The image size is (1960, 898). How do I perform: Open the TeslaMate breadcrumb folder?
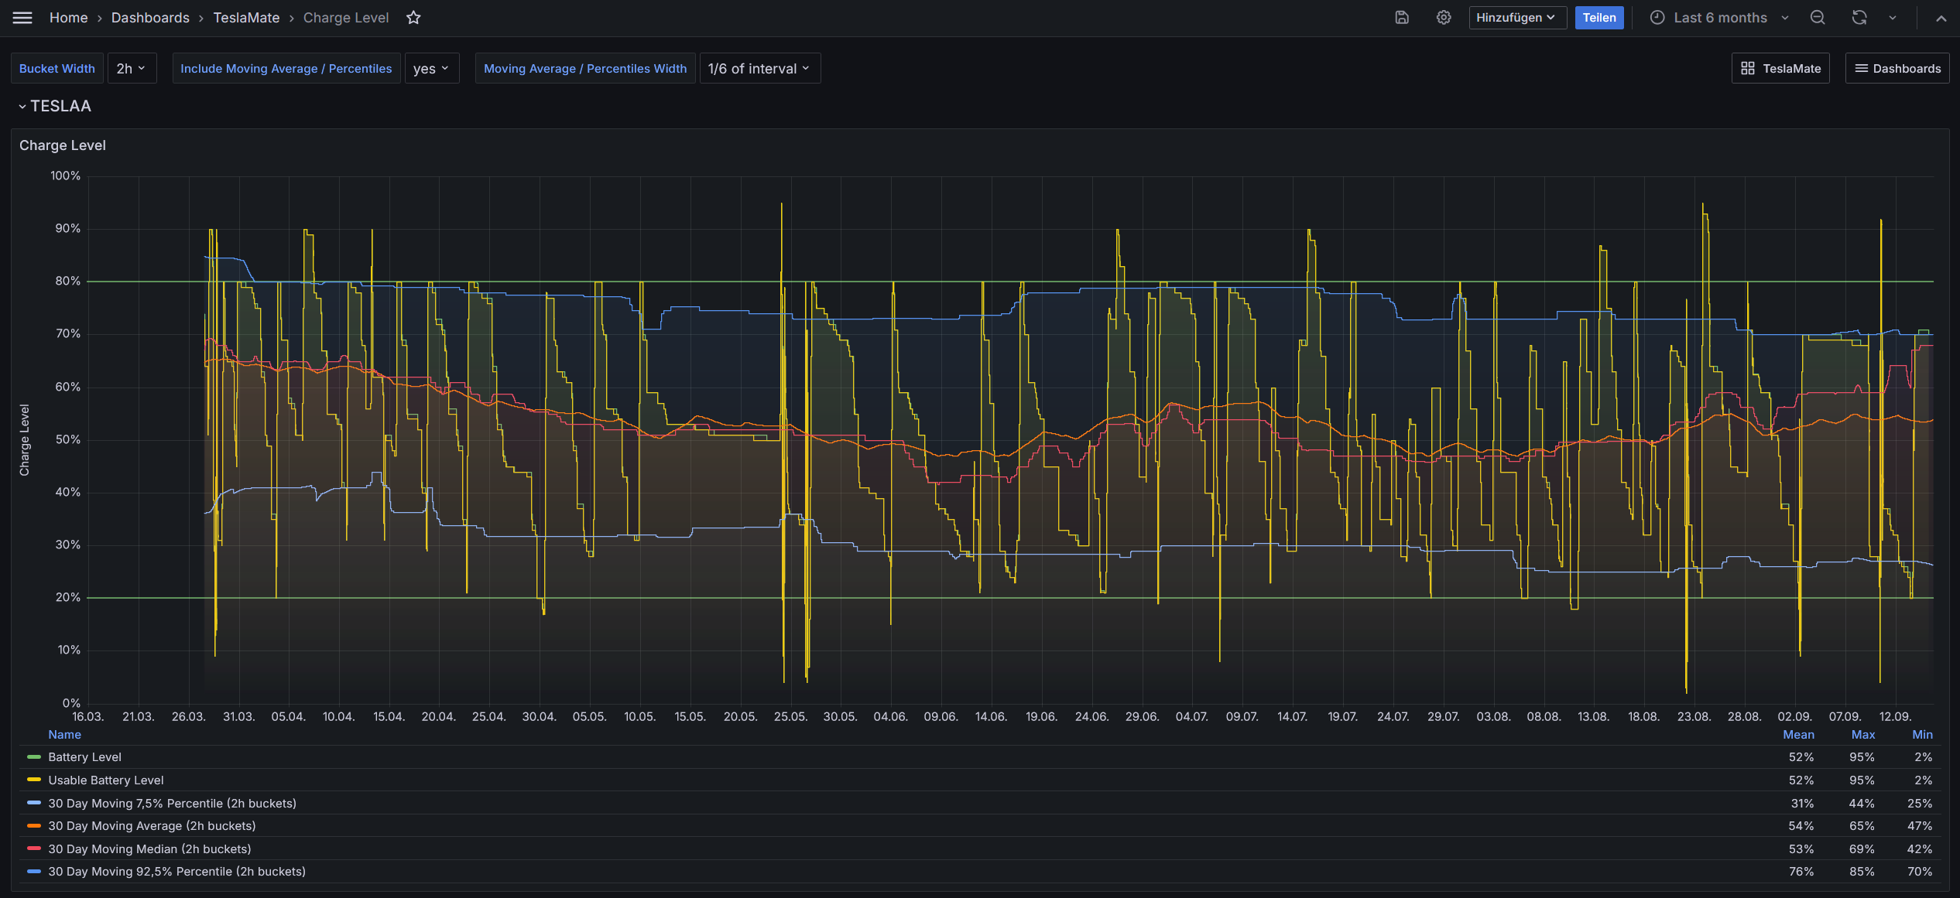[246, 18]
